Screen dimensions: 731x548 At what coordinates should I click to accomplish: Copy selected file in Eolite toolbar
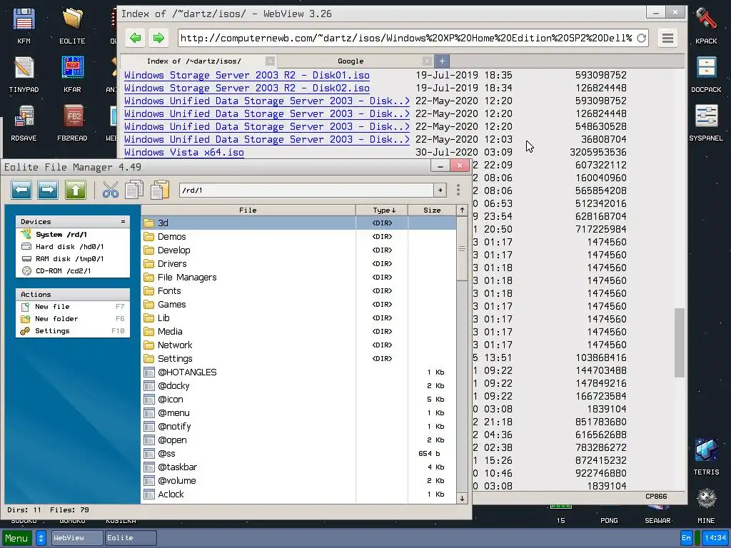[134, 190]
